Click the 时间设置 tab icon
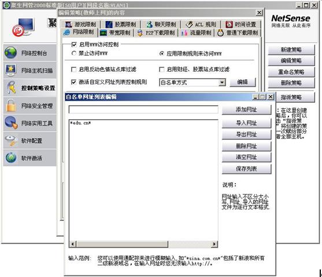Viewport: 322px width, 277px height. click(229, 24)
